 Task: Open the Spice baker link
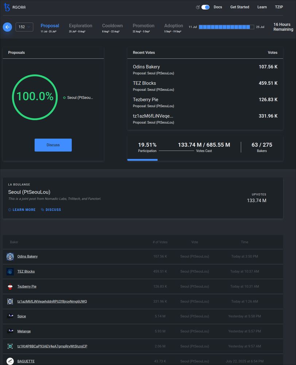[22, 316]
